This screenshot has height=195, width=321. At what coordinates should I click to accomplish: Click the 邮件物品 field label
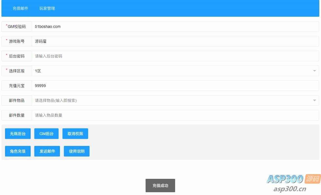coord(16,100)
